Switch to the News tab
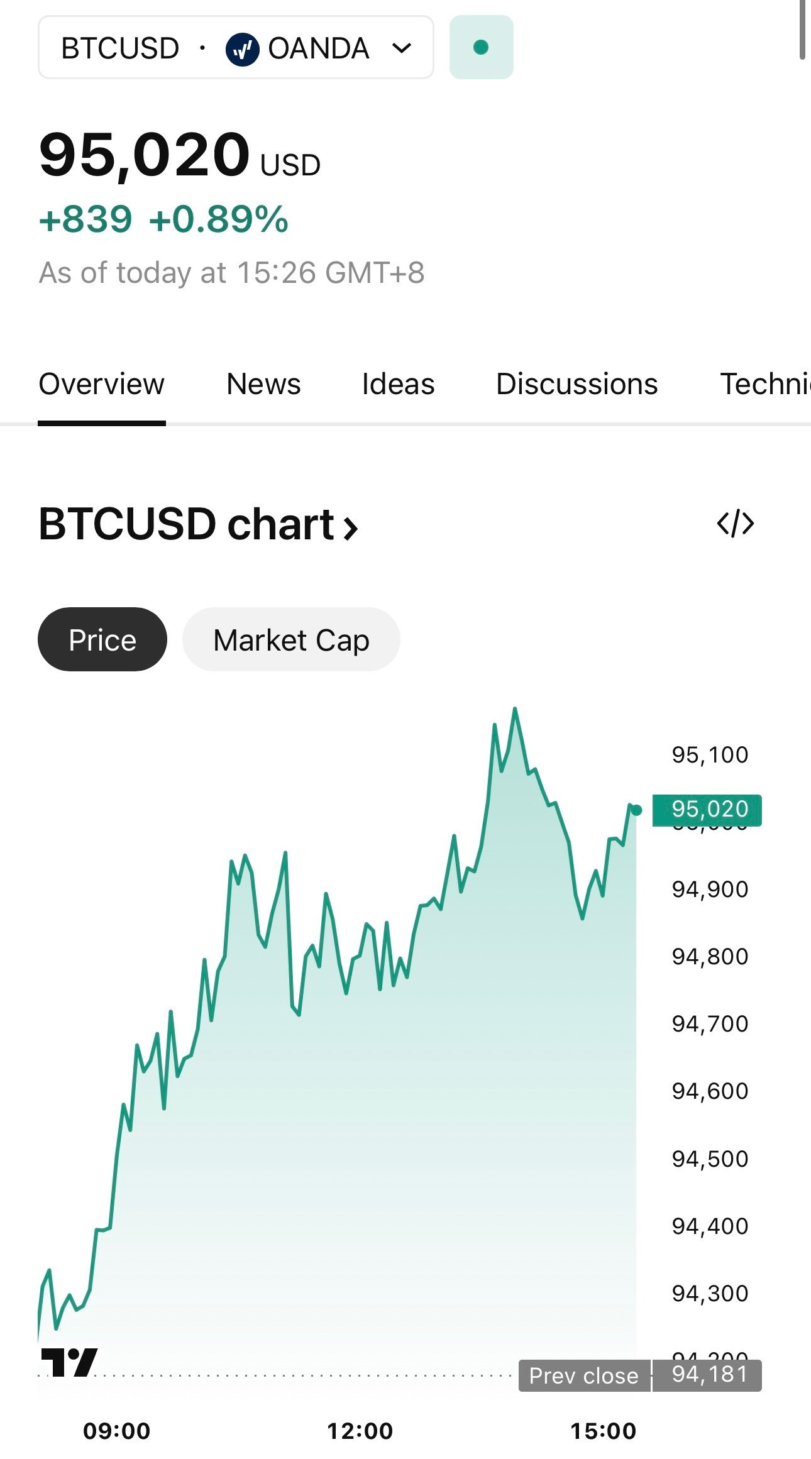The image size is (811, 1459). tap(263, 384)
